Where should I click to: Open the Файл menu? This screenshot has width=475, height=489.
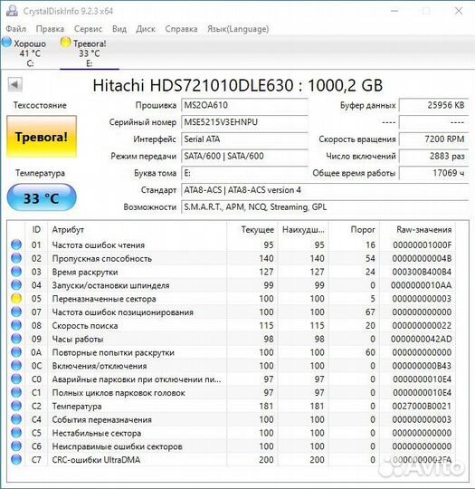click(16, 29)
